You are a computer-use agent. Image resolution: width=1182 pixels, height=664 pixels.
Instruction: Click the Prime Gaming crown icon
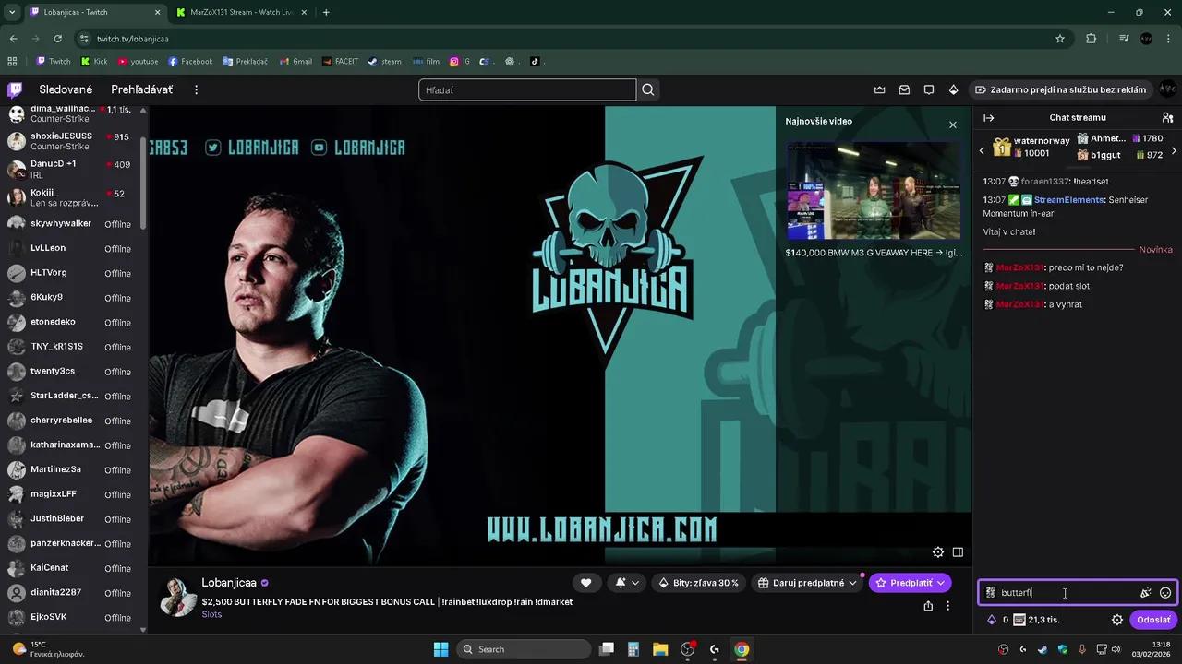point(879,89)
